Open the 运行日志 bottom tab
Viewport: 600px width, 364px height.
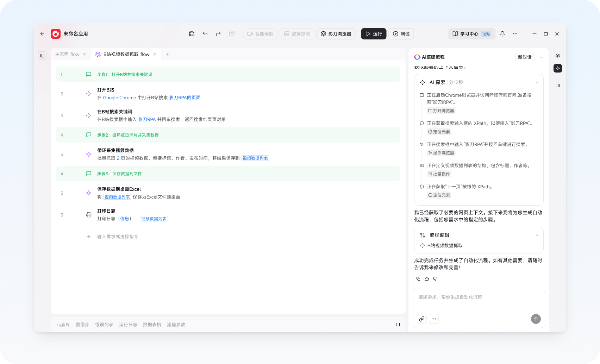tap(128, 325)
